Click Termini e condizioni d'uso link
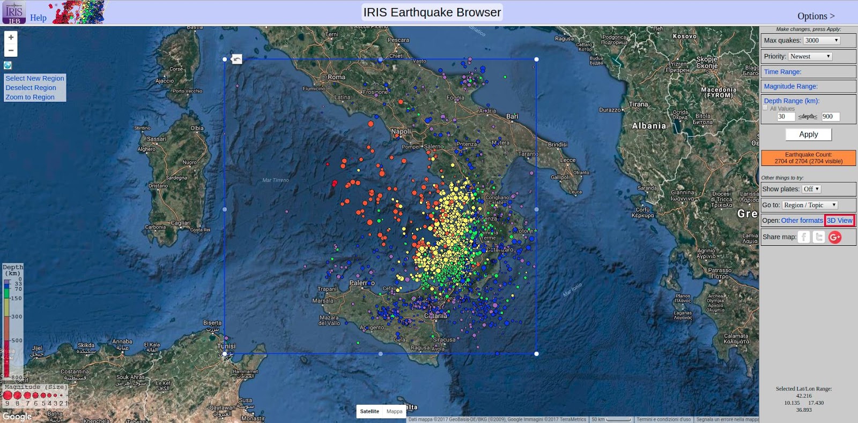Viewport: 858px width, 423px height. pyautogui.click(x=663, y=420)
